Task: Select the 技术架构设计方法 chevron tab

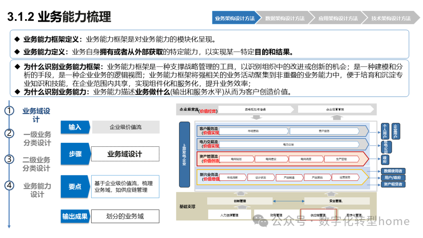Action: 391,18
